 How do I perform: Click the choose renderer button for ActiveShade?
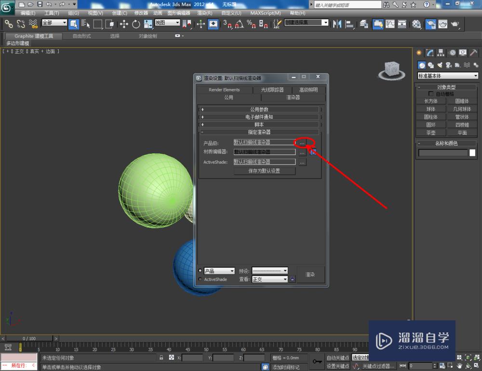303,162
